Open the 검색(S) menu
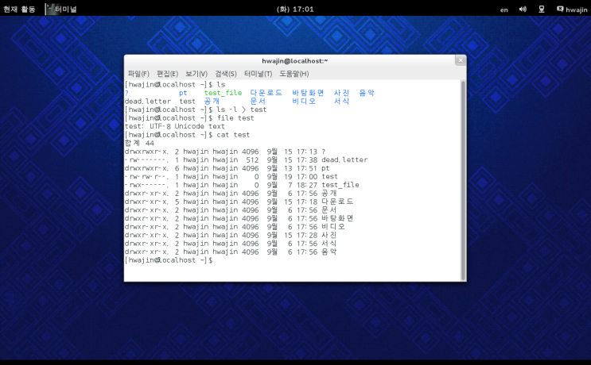This screenshot has width=591, height=365. click(226, 74)
